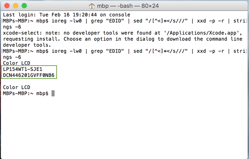Image resolution: width=249 pixels, height=159 pixels.
Task: Minimize the window using the yellow button
Action: [x=16, y=6]
